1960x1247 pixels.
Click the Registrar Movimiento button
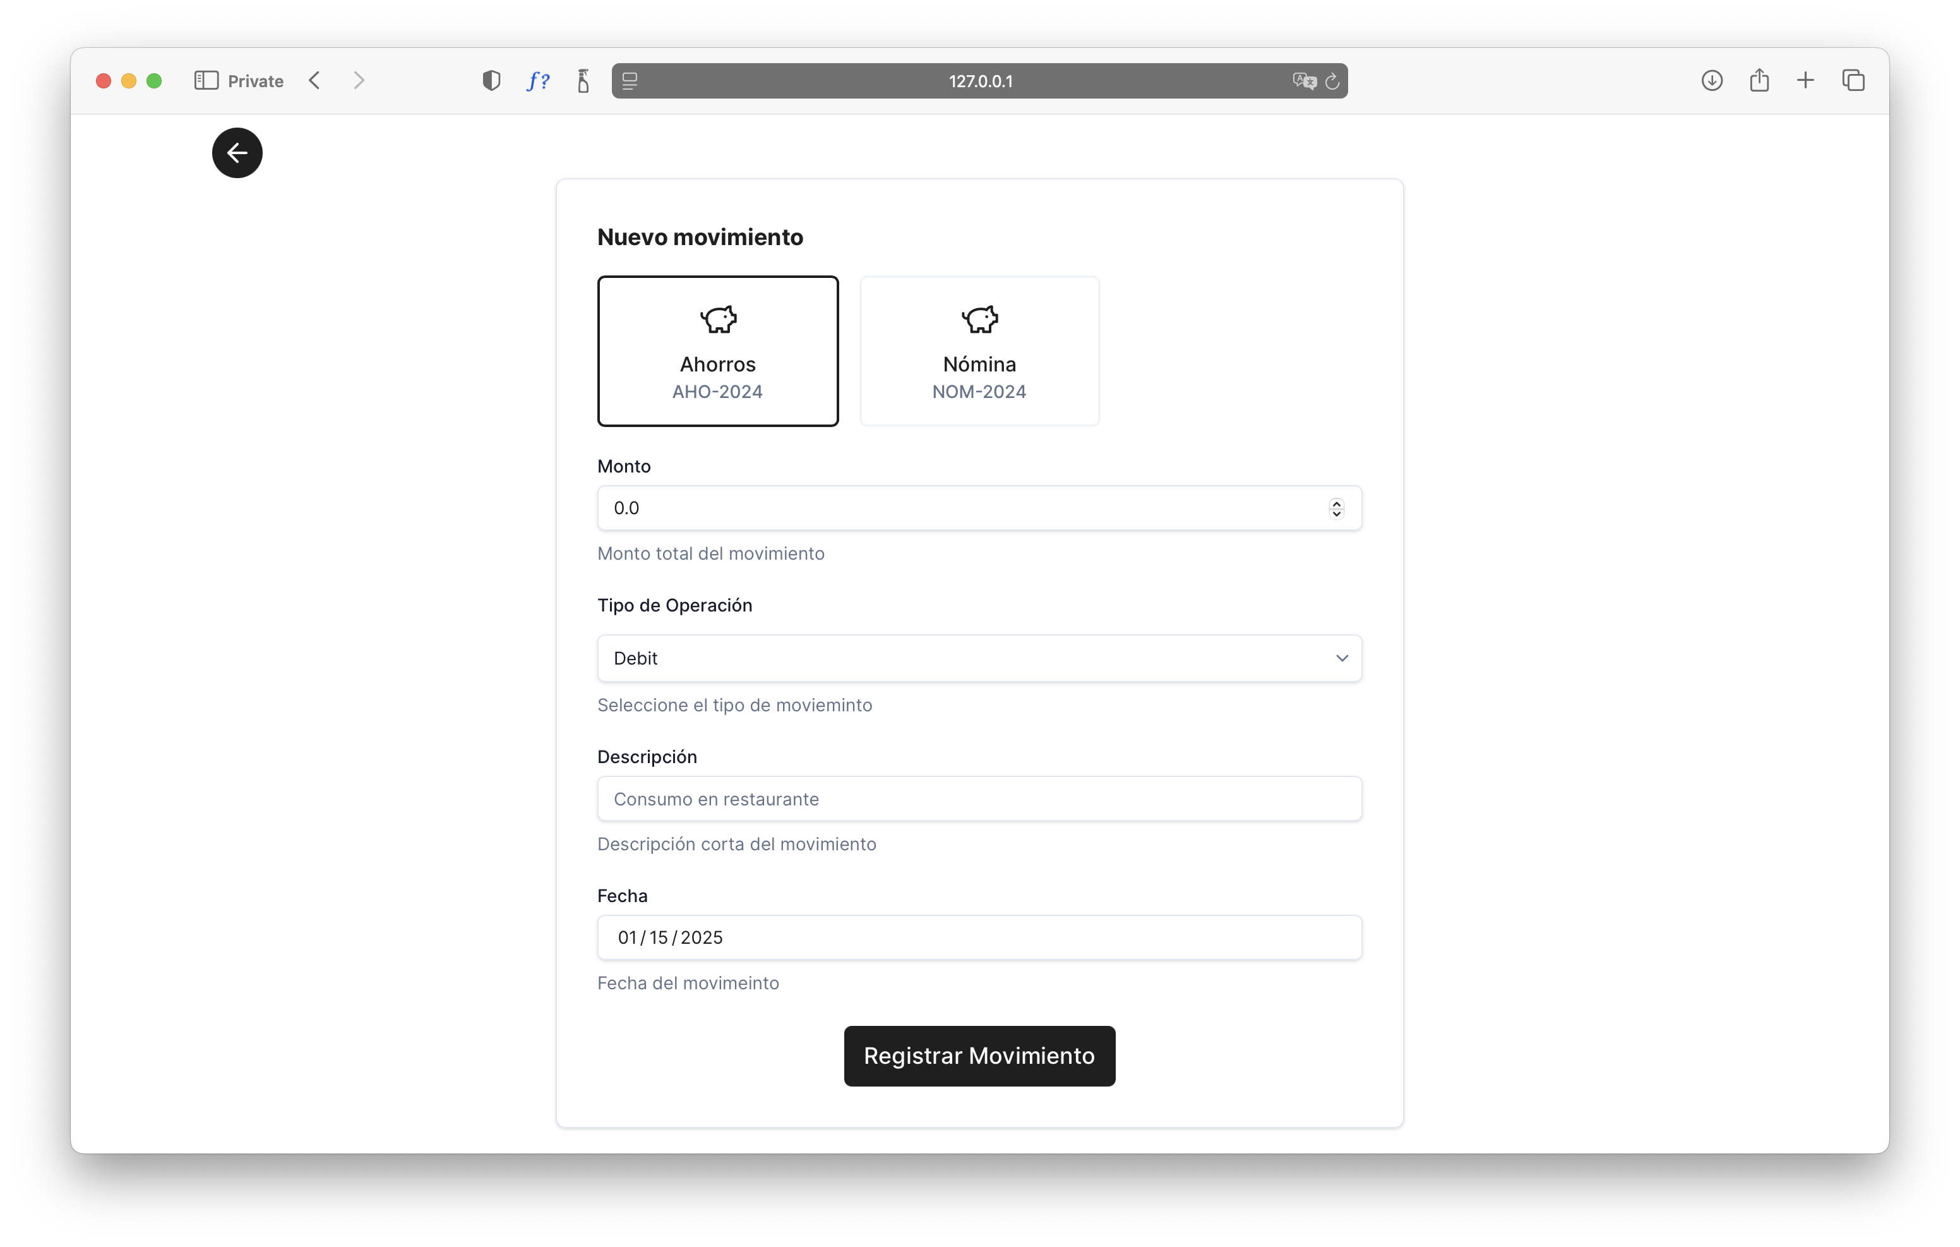click(979, 1055)
